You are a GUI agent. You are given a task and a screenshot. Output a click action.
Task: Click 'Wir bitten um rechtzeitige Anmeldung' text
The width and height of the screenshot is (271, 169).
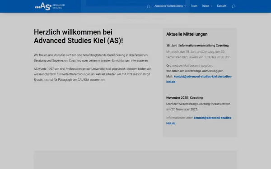coord(194,71)
